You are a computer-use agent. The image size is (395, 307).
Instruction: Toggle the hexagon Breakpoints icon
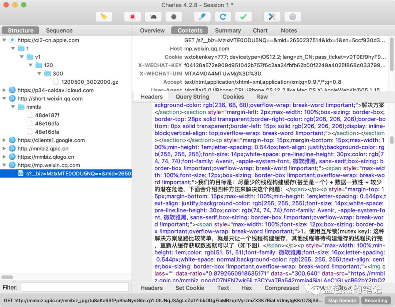[x=173, y=17]
